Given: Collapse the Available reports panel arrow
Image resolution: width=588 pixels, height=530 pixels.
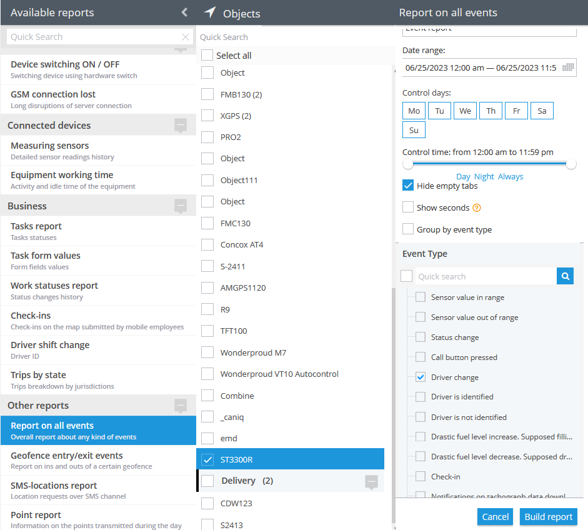Looking at the screenshot, I should coord(184,12).
